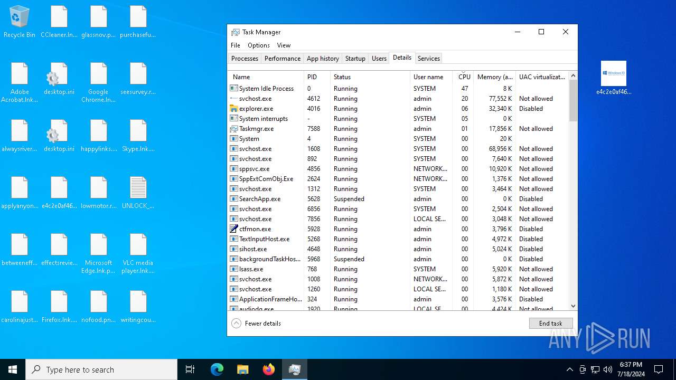
Task: Select svchost.exe with PID 1608
Action: [x=398, y=149]
